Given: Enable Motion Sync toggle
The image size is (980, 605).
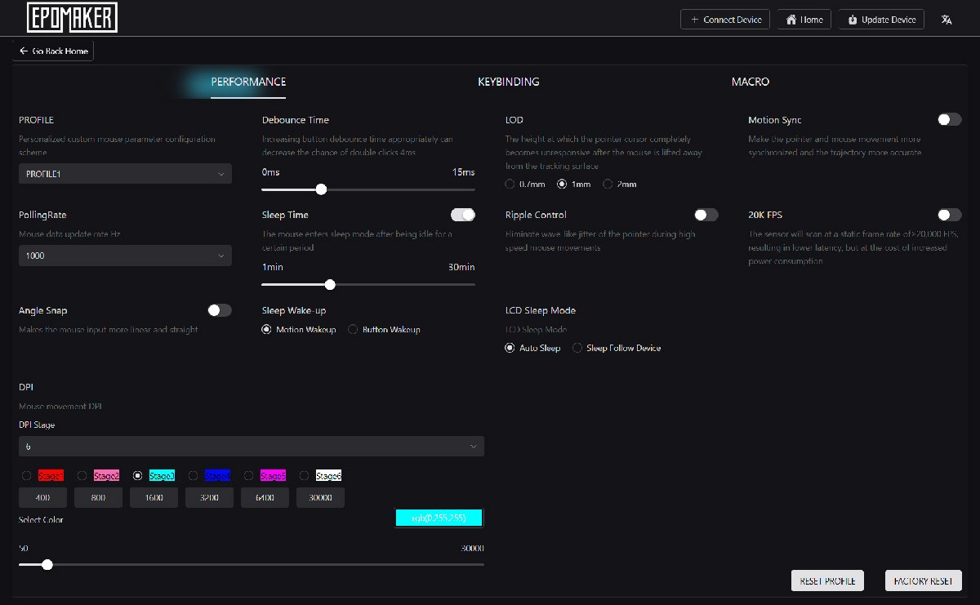Looking at the screenshot, I should [949, 119].
